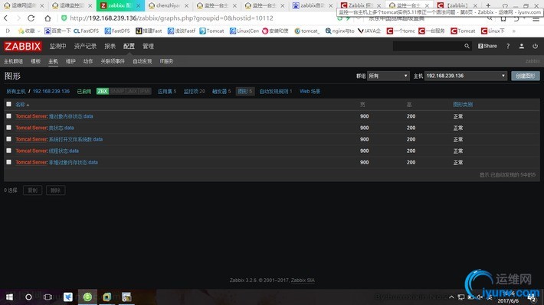Sort by the 图形类别 column header
544x305 pixels.
coord(463,105)
